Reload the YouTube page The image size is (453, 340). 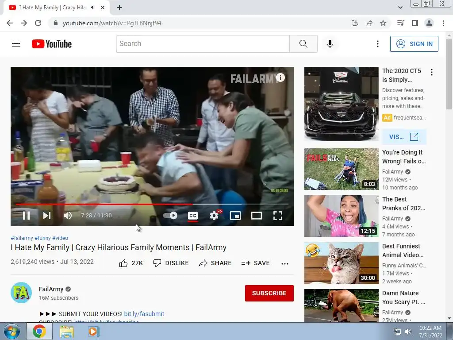pyautogui.click(x=38, y=23)
